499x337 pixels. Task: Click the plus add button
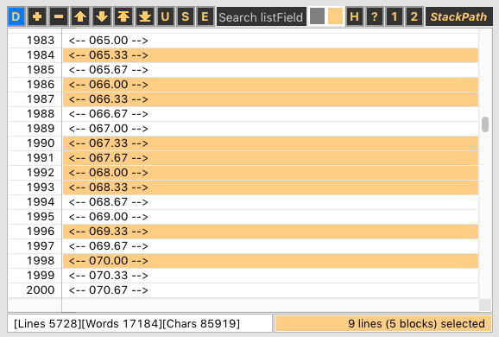(37, 16)
